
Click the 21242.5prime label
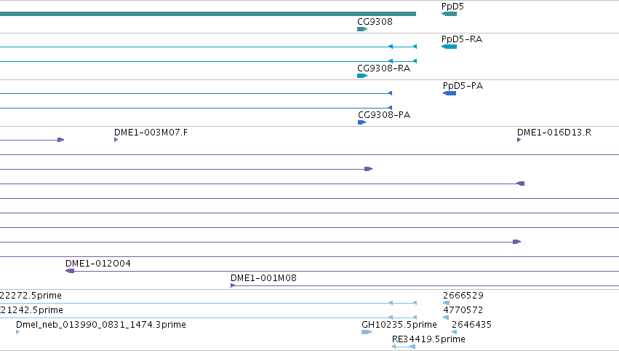pos(31,310)
